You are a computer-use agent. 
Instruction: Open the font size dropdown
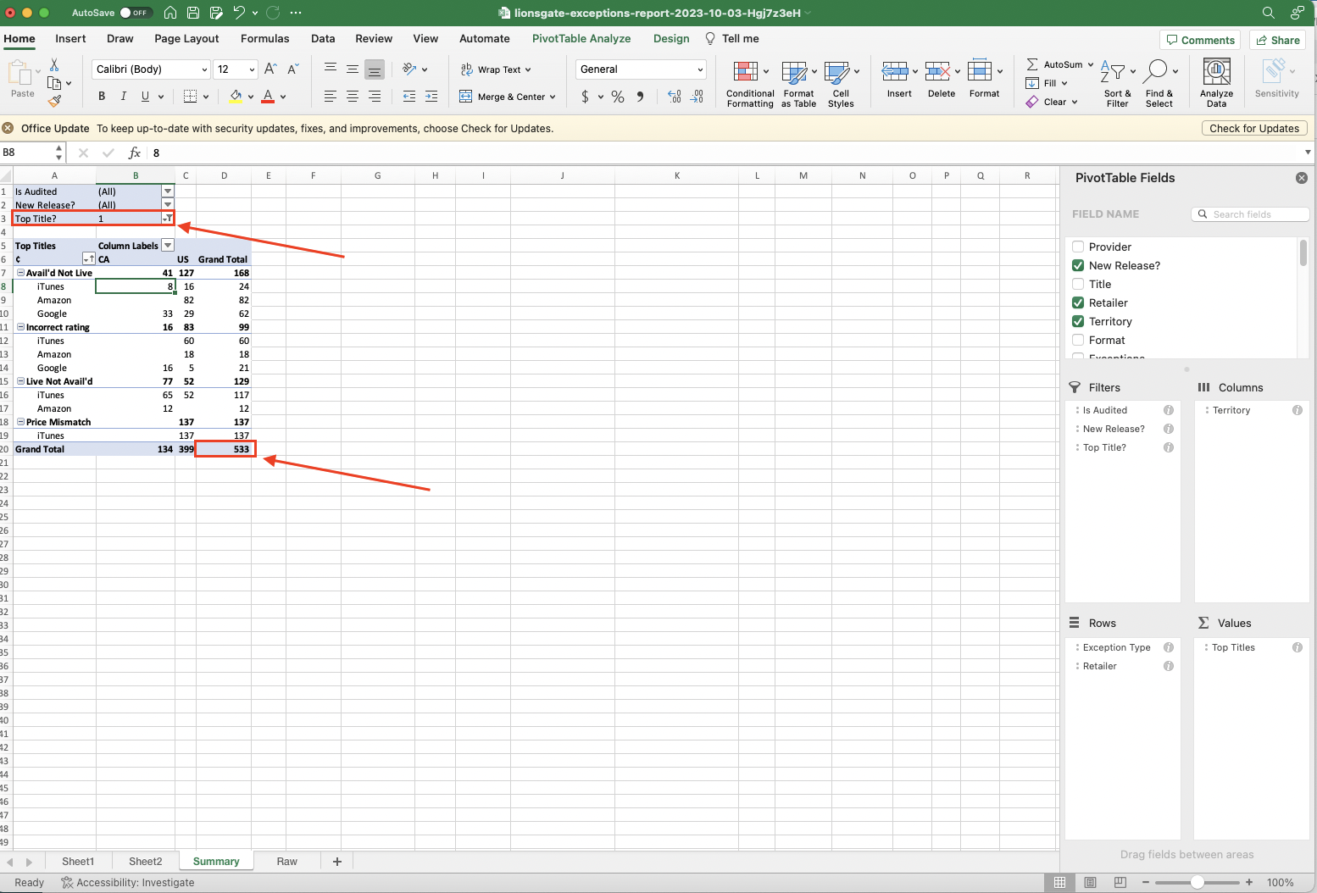[x=252, y=69]
